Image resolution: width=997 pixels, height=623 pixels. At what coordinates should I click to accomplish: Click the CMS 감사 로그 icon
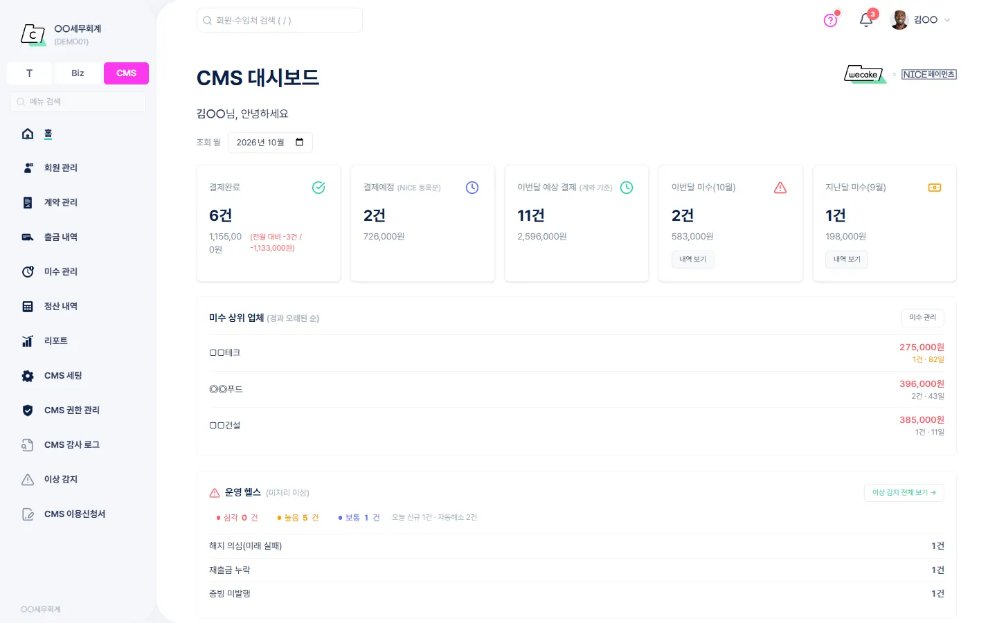(28, 445)
